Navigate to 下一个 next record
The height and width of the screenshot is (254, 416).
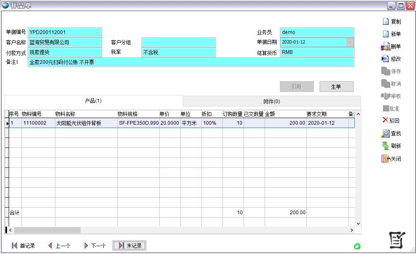tap(95, 246)
